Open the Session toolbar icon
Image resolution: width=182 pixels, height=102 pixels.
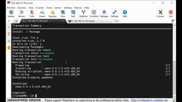pyautogui.click(x=11, y=14)
